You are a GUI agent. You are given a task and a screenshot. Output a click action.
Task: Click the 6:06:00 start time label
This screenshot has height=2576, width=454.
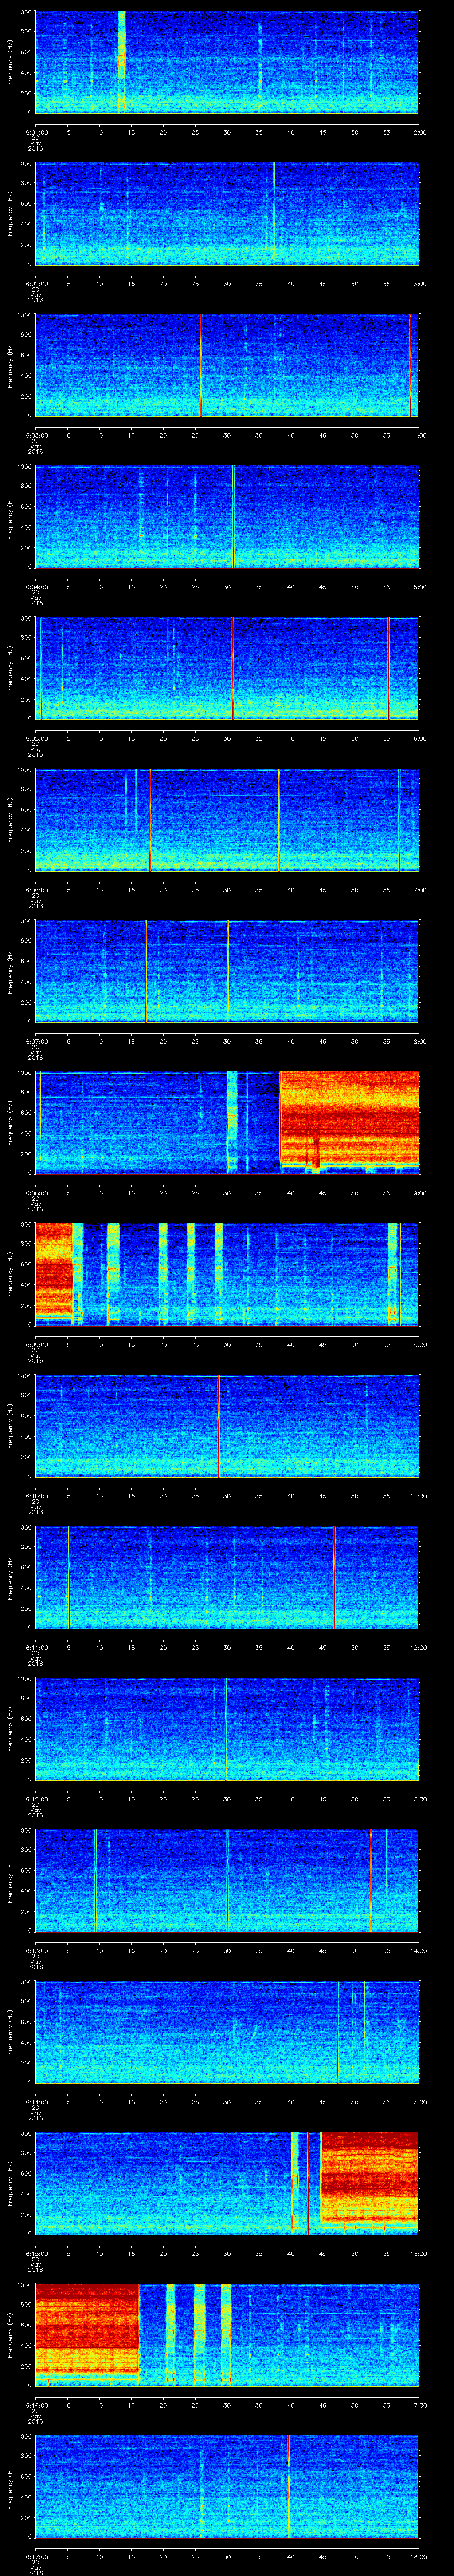tap(36, 890)
